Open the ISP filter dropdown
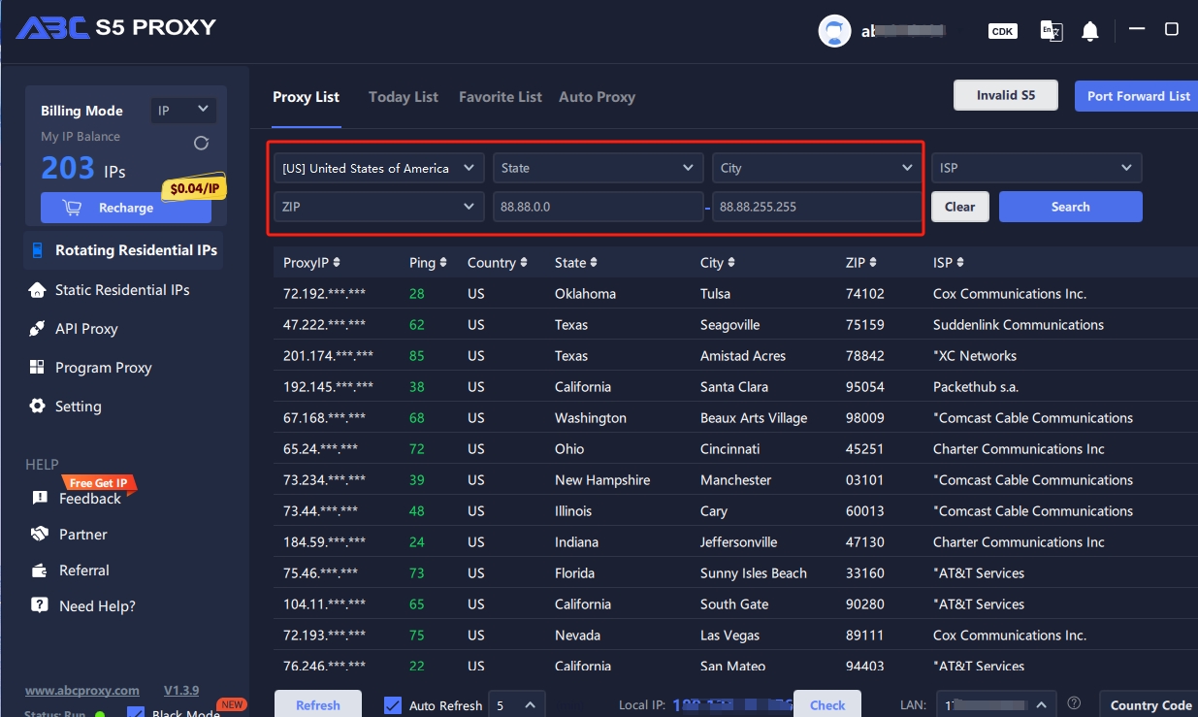Screen dimensions: 1198x717 click(1036, 168)
